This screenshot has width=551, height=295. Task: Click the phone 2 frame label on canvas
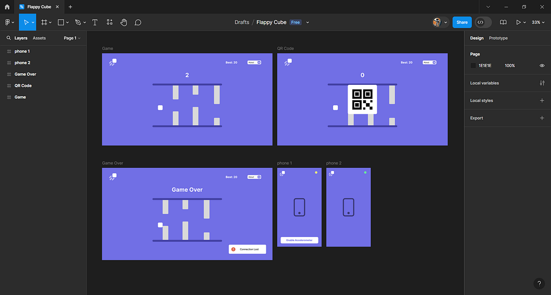pyautogui.click(x=334, y=163)
